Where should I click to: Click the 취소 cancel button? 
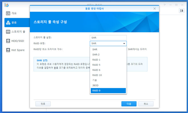pyautogui.click(x=146, y=104)
